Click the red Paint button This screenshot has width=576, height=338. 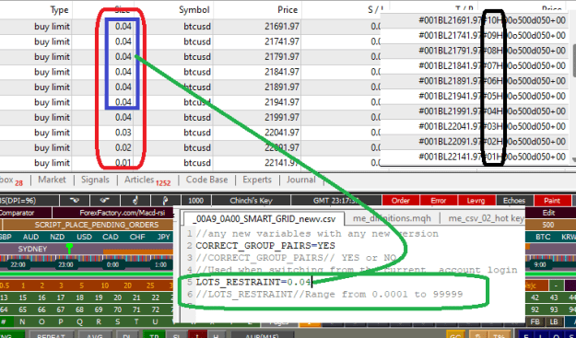[x=552, y=201]
